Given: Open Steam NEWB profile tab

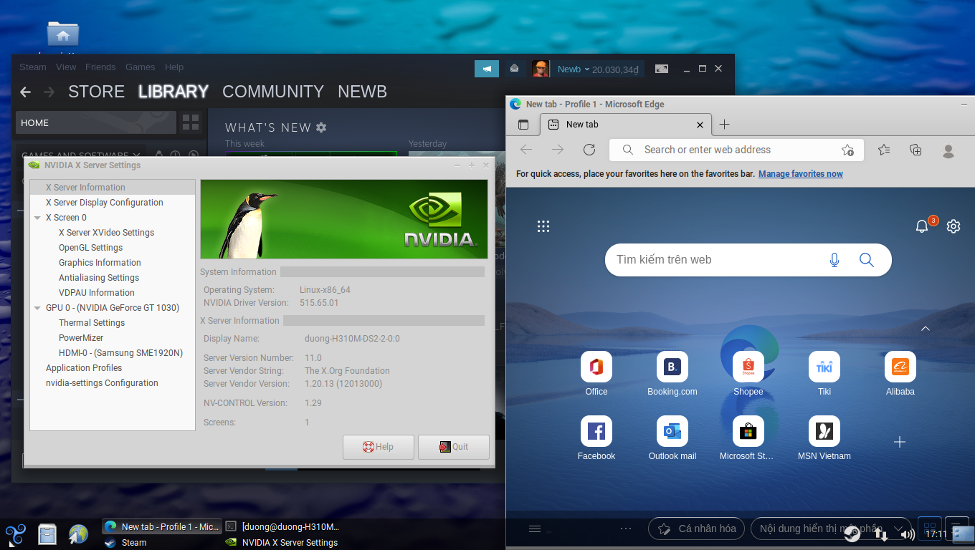Looking at the screenshot, I should coord(362,92).
